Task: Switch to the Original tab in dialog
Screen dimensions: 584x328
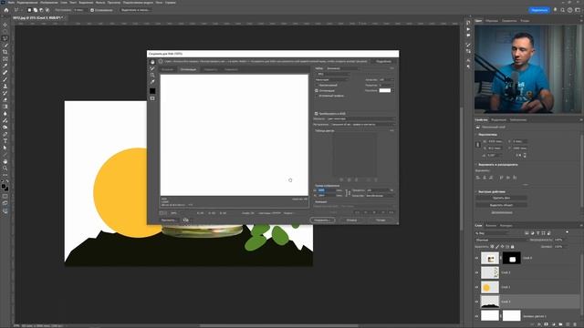Action: (x=167, y=69)
